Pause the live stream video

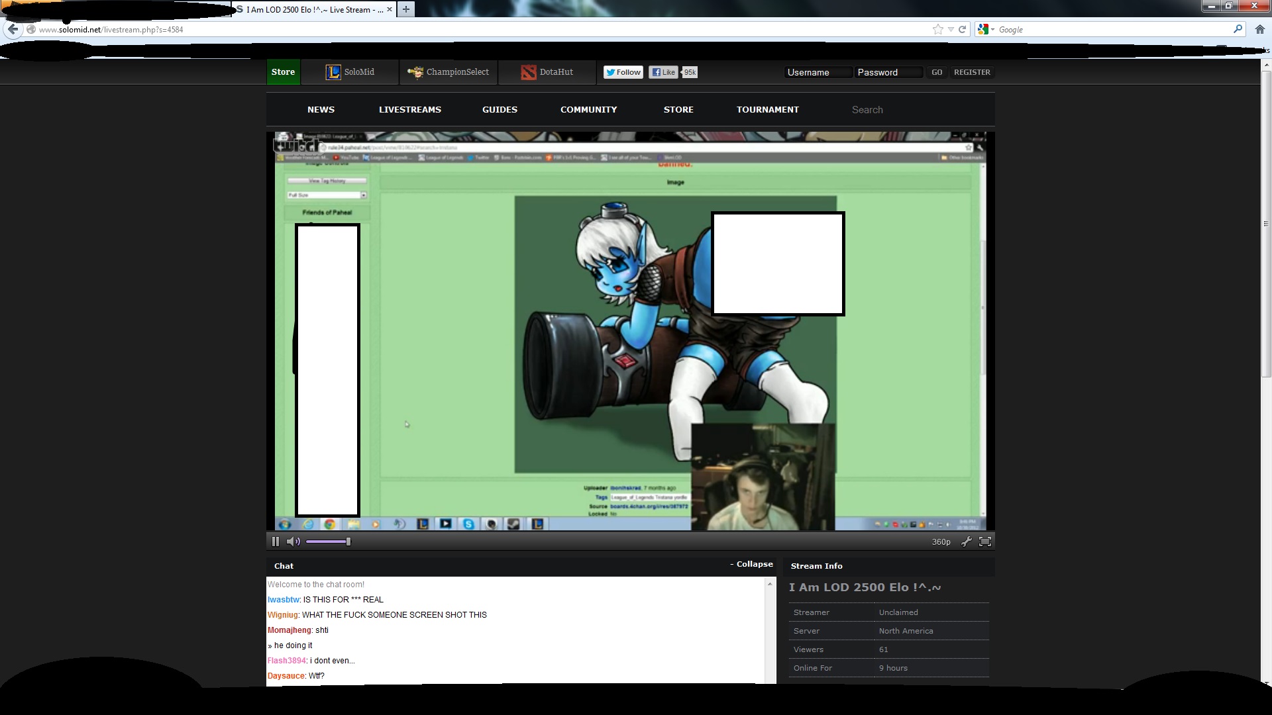coord(276,542)
